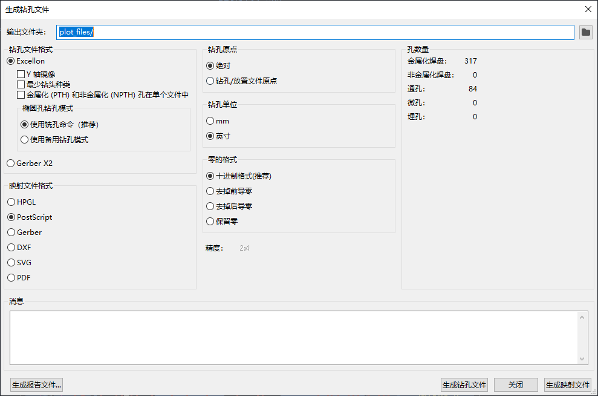598x396 pixels.
Task: Click 生成钻孔文件 button
Action: point(464,384)
